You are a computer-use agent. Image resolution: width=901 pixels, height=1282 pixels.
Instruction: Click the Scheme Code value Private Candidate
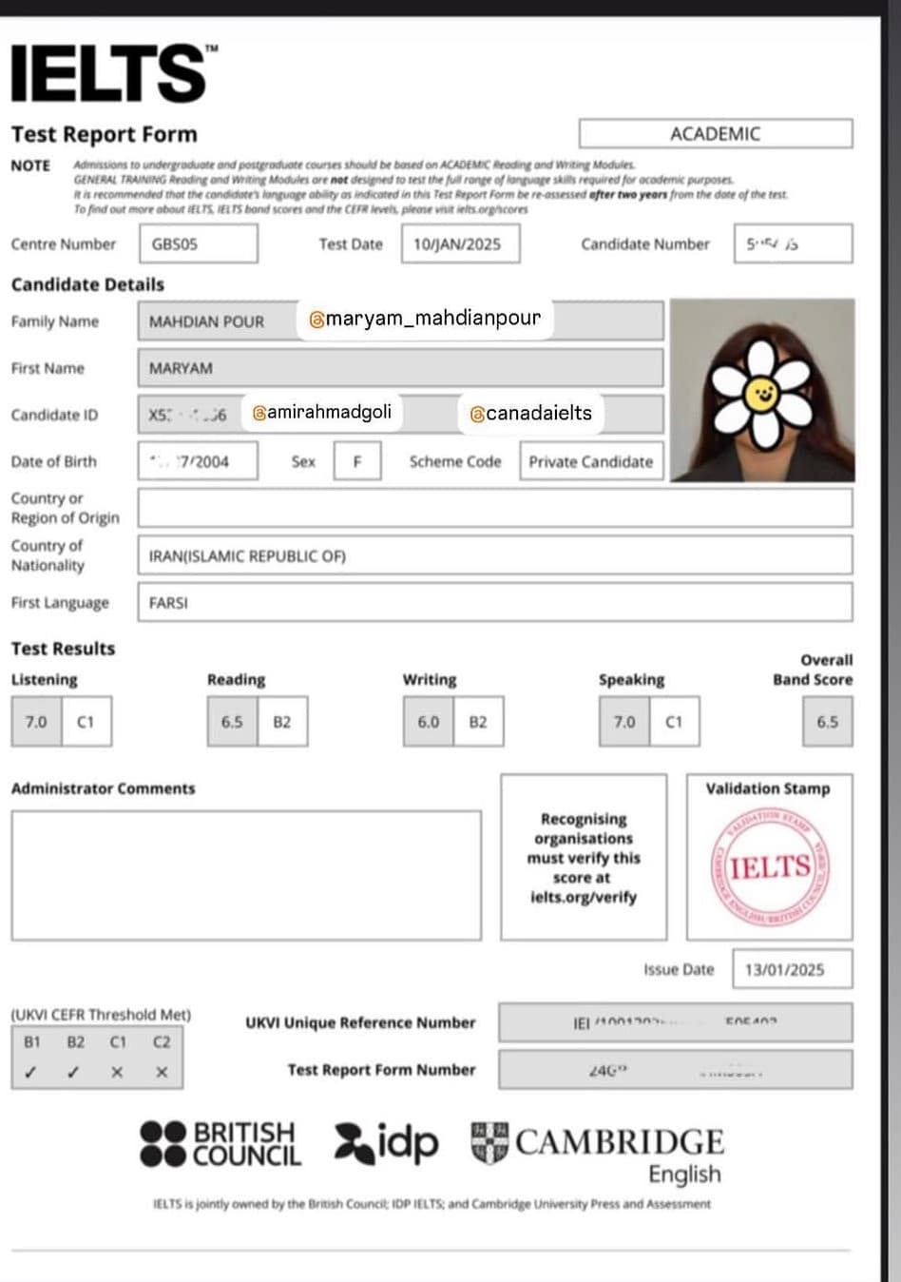(x=591, y=461)
